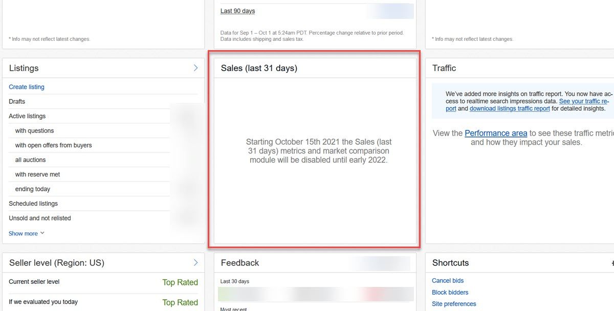Click the Create listing link
This screenshot has width=614, height=311.
27,87
